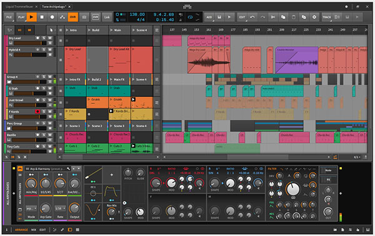This screenshot has width=375, height=236.
Task: Click the FX button in the device panel
Action: click(x=328, y=180)
